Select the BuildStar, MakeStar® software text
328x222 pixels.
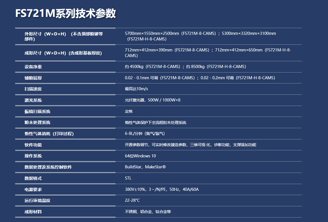click(145, 167)
